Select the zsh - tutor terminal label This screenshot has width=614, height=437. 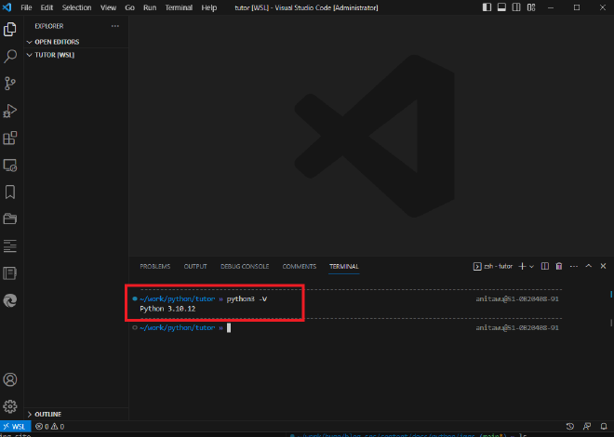(x=493, y=267)
